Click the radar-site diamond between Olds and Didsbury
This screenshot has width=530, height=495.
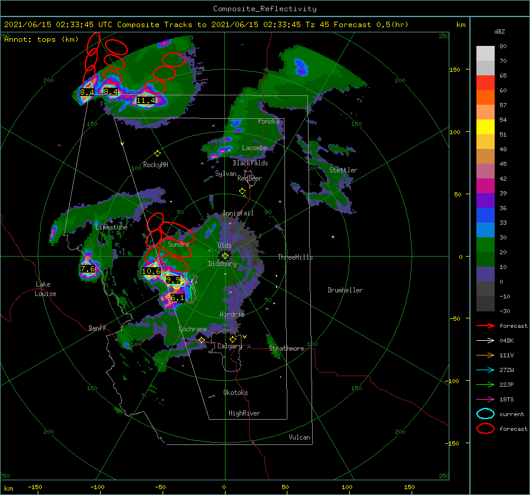pos(225,256)
